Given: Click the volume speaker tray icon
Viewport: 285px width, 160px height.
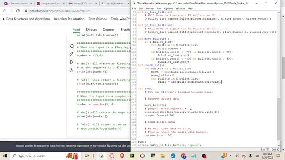Looking at the screenshot, I should (x=237, y=156).
